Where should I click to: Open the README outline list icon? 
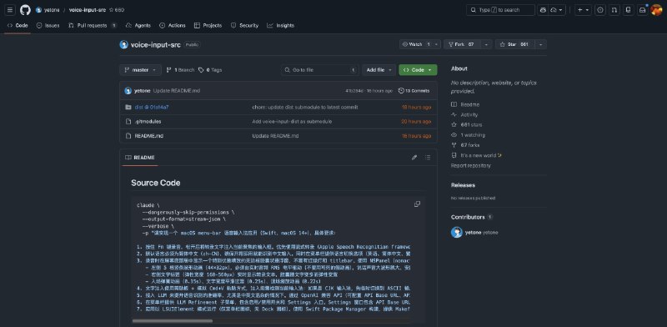point(428,158)
